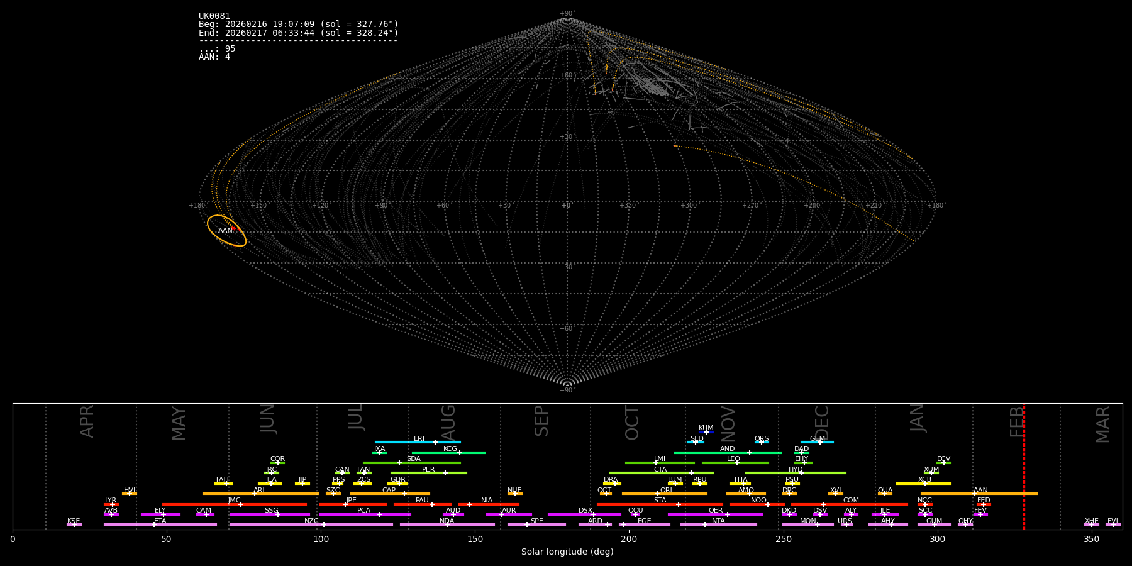The height and width of the screenshot is (566, 1132).
Task: Select the PER shower label
Action: click(428, 470)
